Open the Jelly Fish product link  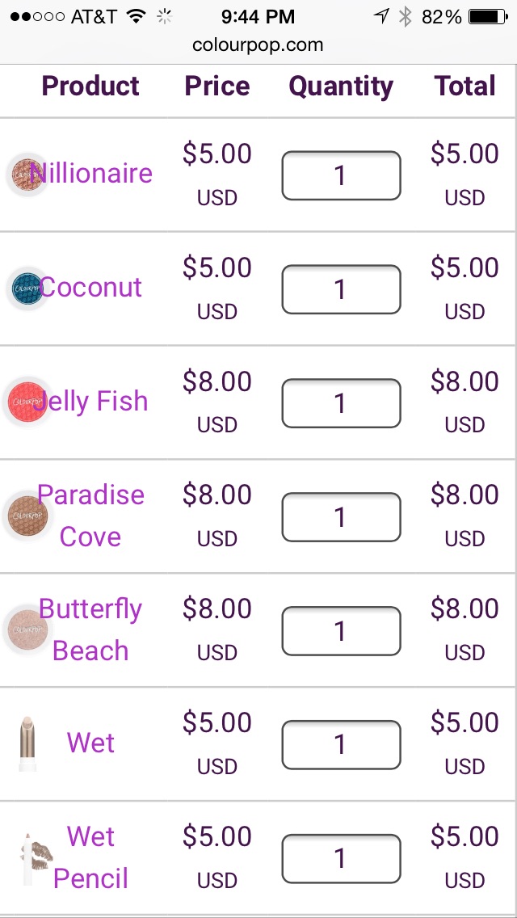(90, 401)
